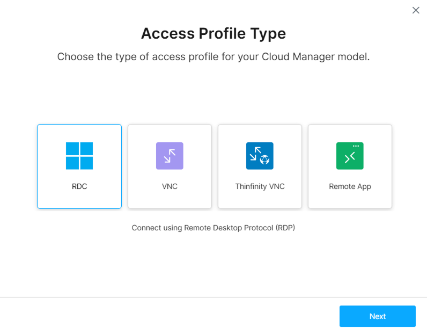The height and width of the screenshot is (334, 427).
Task: Click the 'Choose the type of access profile' subtitle
Action: click(x=213, y=57)
